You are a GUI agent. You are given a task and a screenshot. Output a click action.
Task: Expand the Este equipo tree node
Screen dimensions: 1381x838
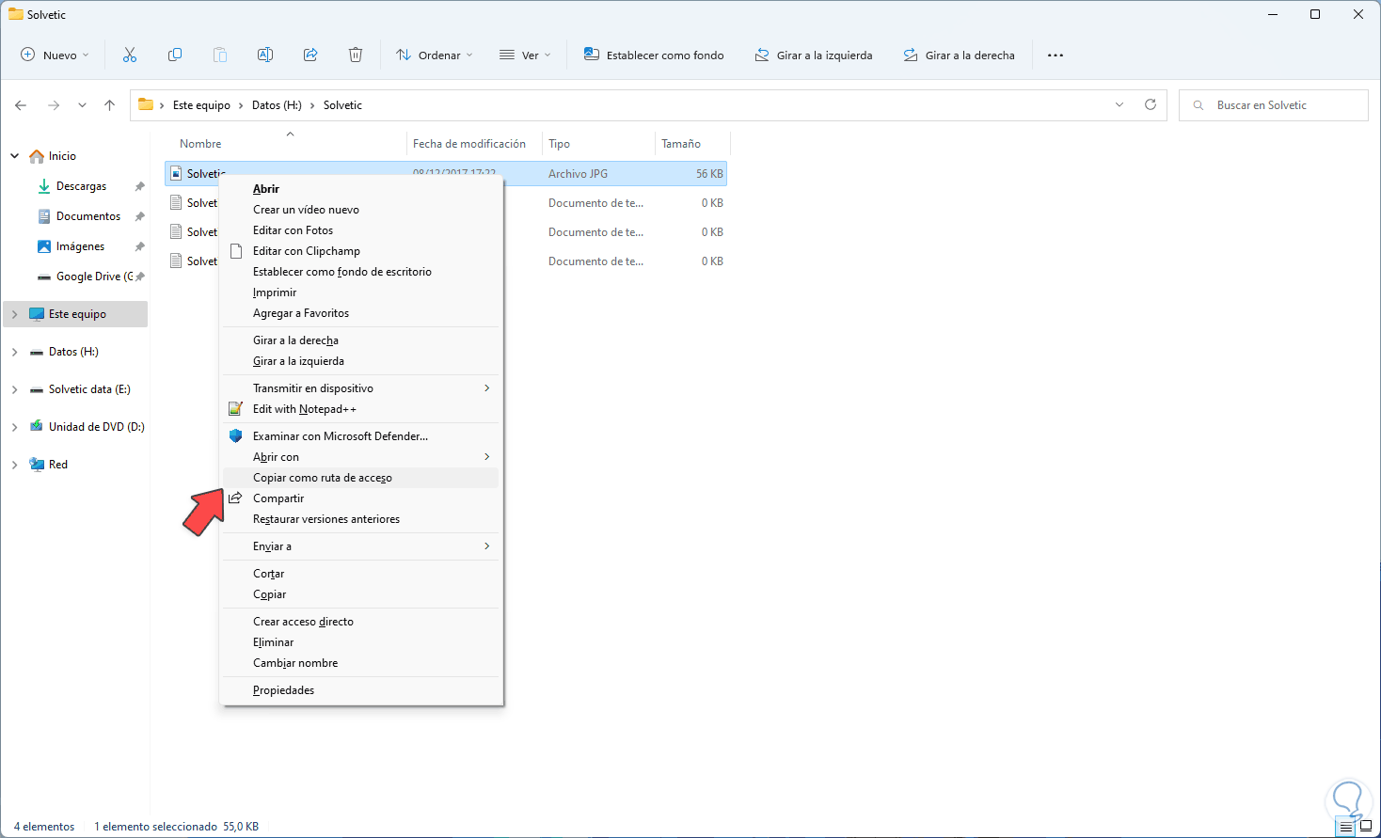pyautogui.click(x=14, y=314)
